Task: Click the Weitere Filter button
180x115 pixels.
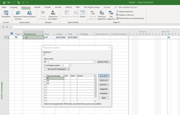Action: pos(103,62)
